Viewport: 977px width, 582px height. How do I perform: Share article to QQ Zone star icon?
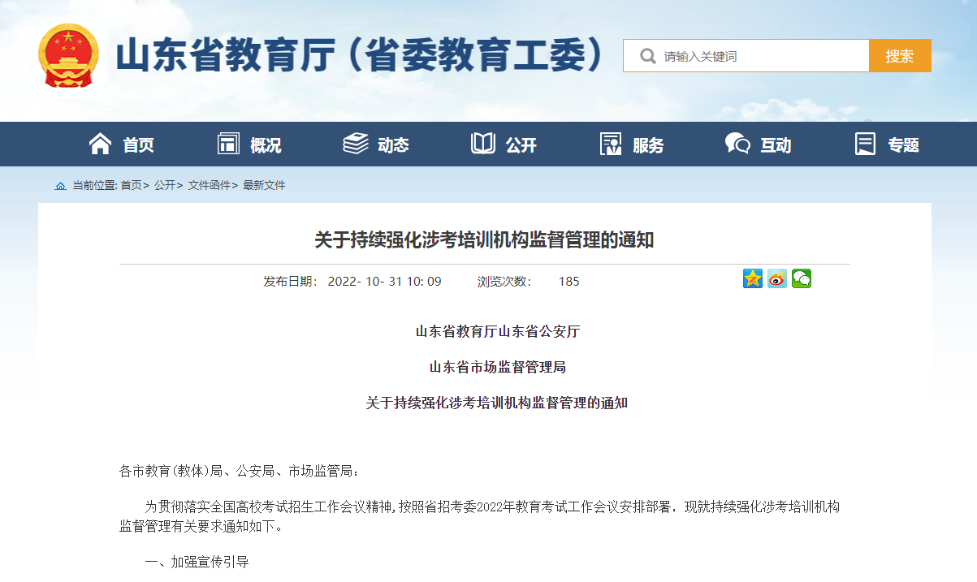[753, 278]
